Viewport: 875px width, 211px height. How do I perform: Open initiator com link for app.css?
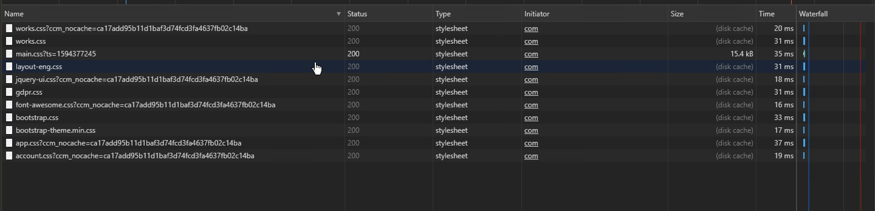tap(531, 143)
